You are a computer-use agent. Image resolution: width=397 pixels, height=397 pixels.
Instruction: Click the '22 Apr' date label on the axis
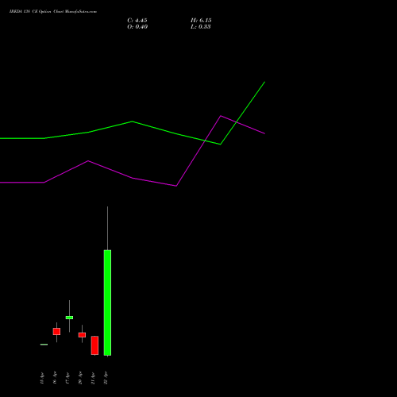tap(106, 378)
